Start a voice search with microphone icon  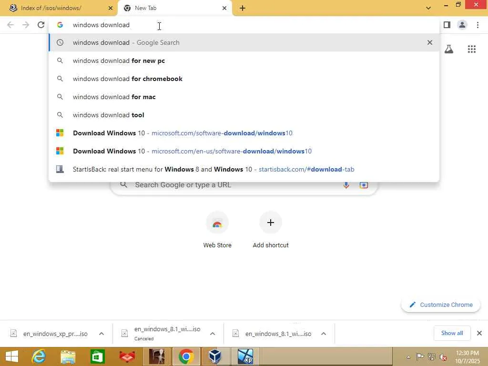coord(346,185)
